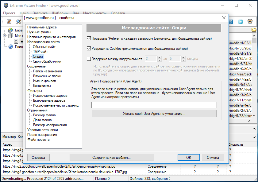Click the art-demon-roga-krylya-tma.jpg download row
This screenshot has height=182, width=258.
point(129,166)
